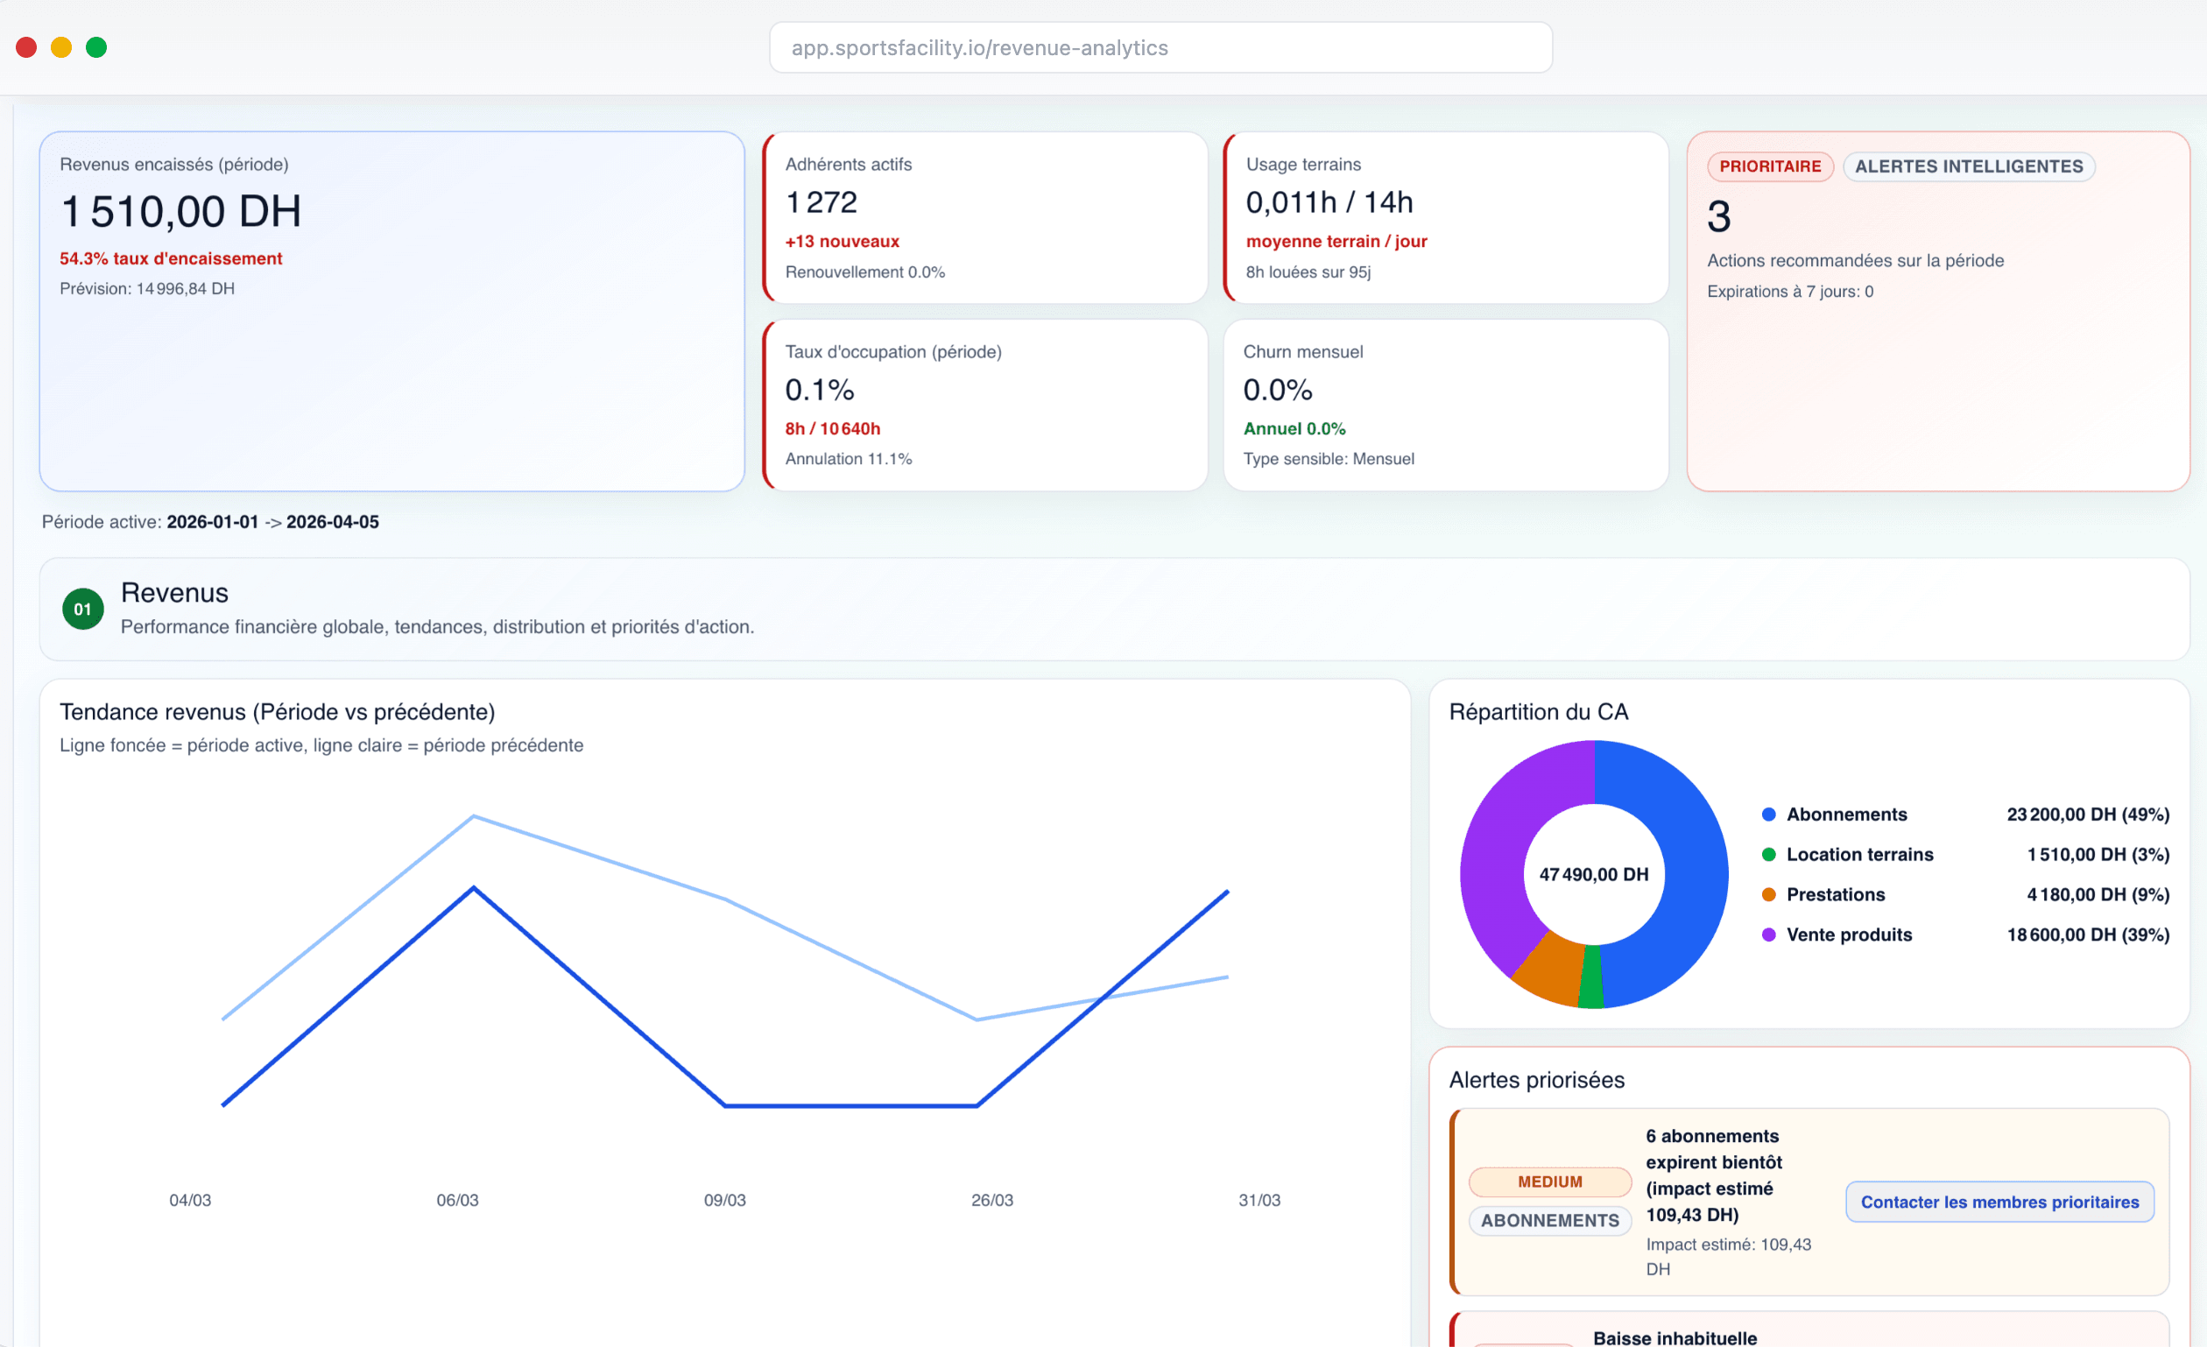Toggle the PRIORITAIRE alert filter
Image resolution: width=2207 pixels, height=1347 pixels.
point(1771,166)
